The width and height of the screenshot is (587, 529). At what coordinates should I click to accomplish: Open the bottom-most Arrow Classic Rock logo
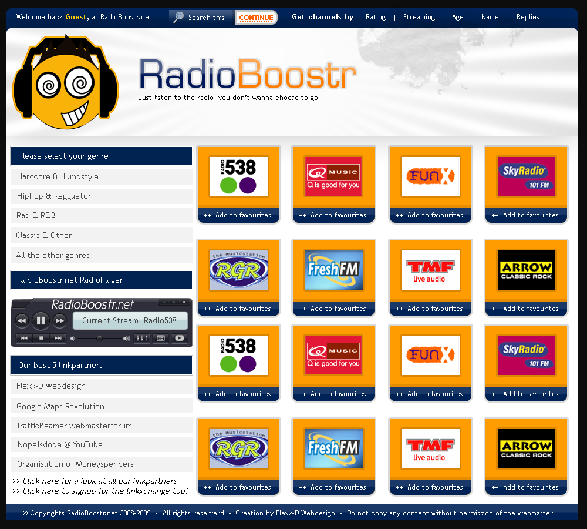pos(527,449)
